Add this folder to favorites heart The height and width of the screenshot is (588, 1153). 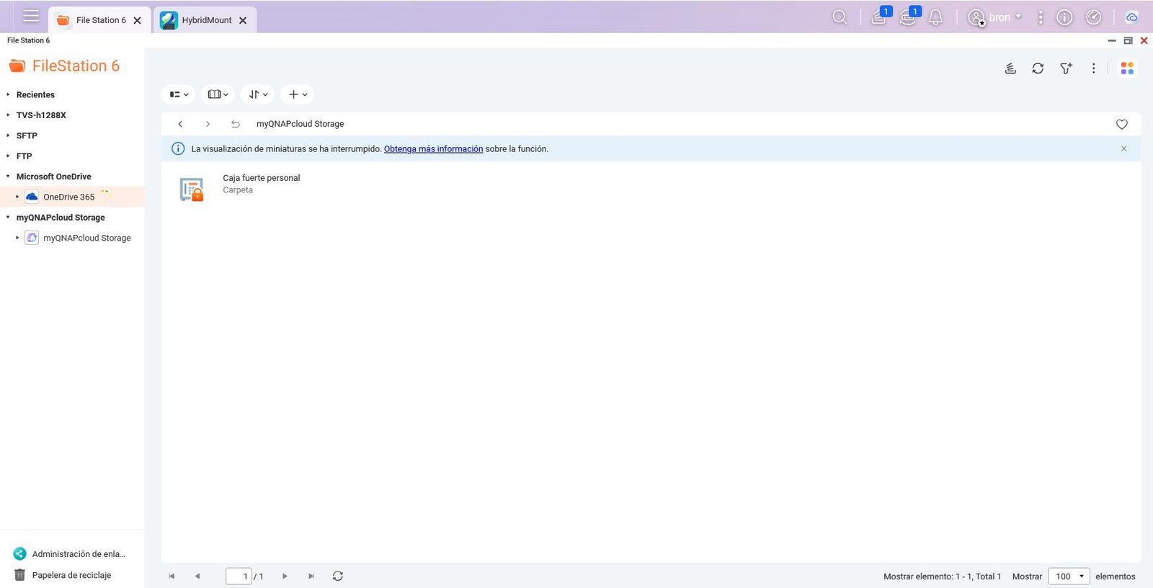1122,124
